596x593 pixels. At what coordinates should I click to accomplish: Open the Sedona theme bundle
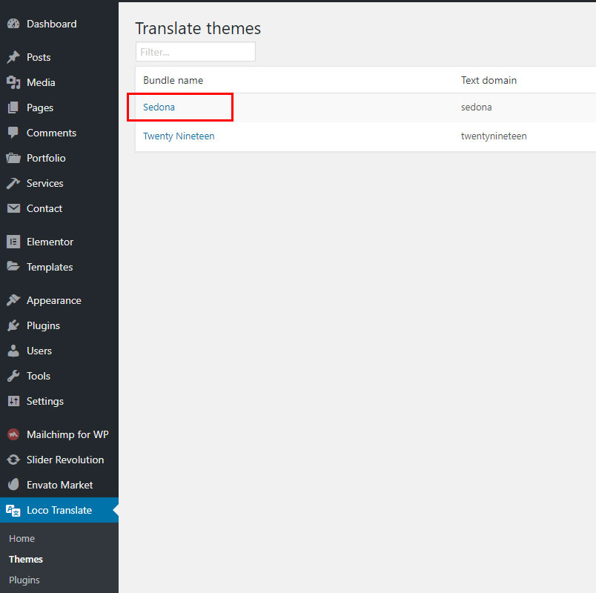click(159, 107)
